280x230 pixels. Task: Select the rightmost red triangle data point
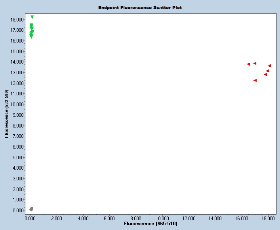tap(269, 66)
